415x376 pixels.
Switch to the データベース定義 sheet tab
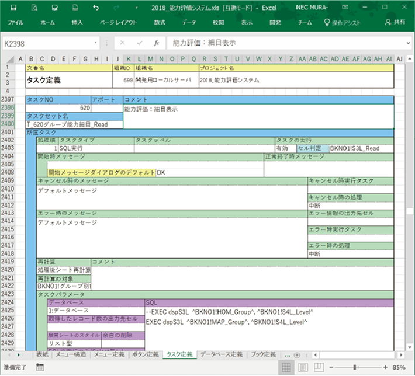click(221, 354)
